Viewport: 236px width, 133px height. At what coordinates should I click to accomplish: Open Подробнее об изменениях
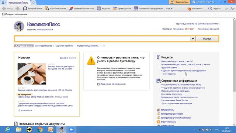pyautogui.click(x=111, y=84)
